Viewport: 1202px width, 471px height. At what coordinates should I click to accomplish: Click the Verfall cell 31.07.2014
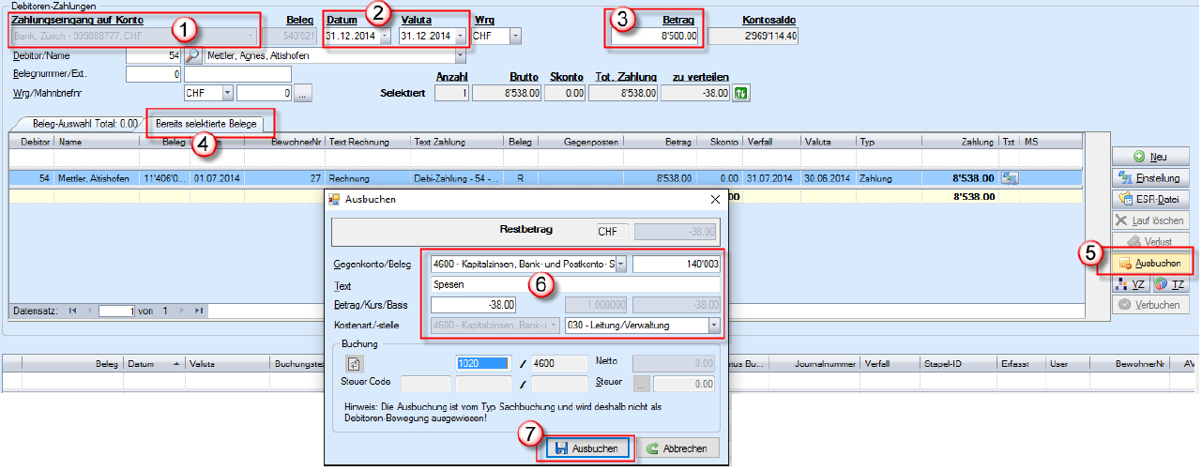772,177
